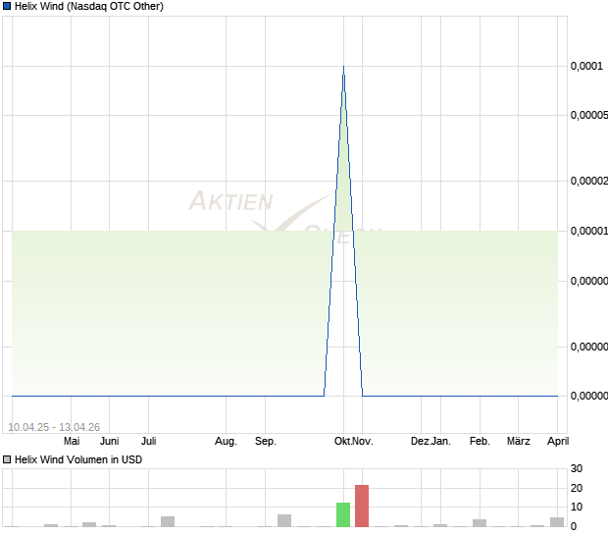
Task: Click the 'Helix Wind (Nasdaq OTC Other)' title
Action: click(x=89, y=6)
